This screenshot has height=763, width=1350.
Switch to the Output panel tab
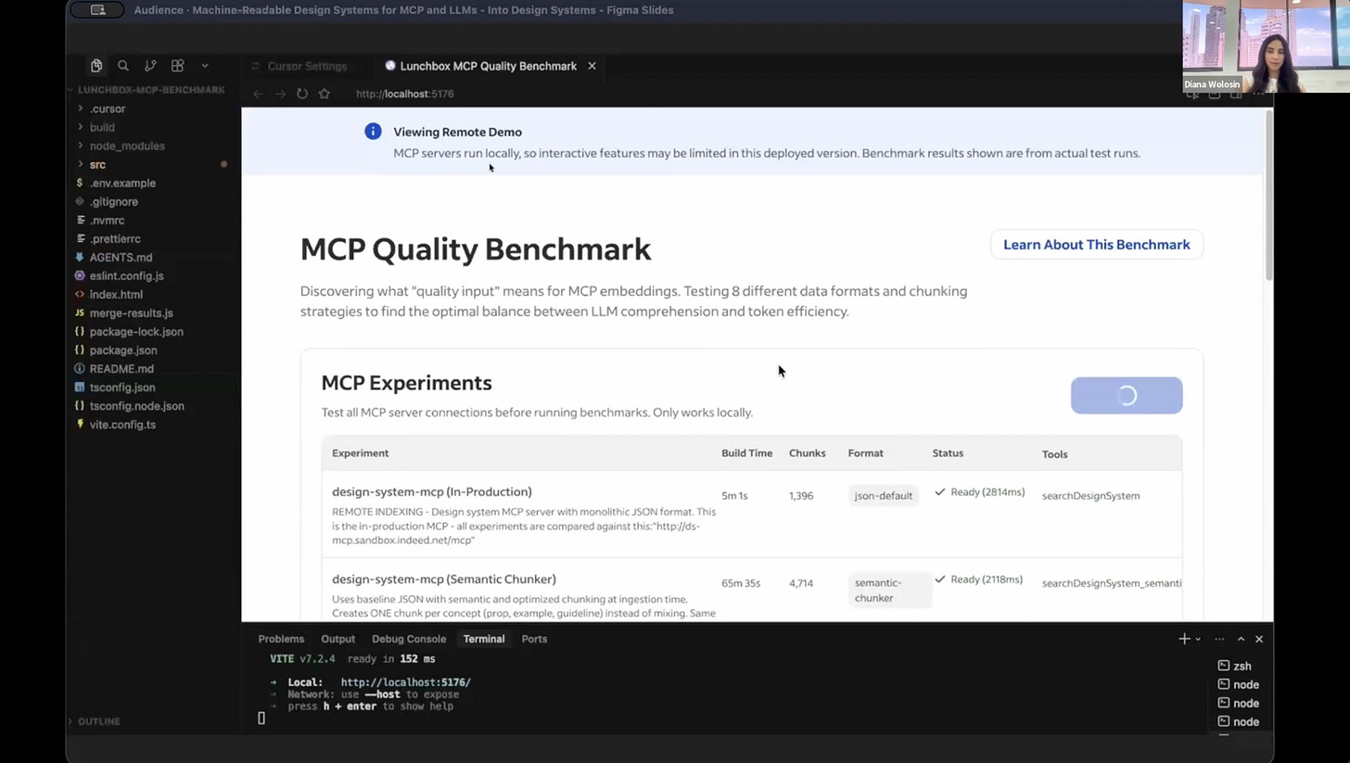click(337, 639)
